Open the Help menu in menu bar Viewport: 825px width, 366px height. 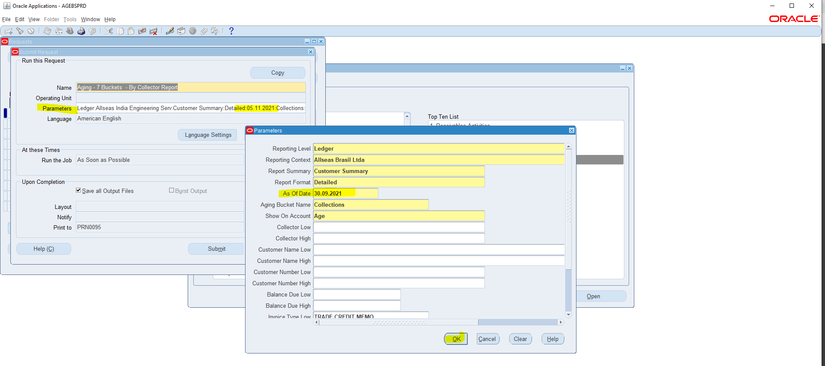pyautogui.click(x=110, y=19)
